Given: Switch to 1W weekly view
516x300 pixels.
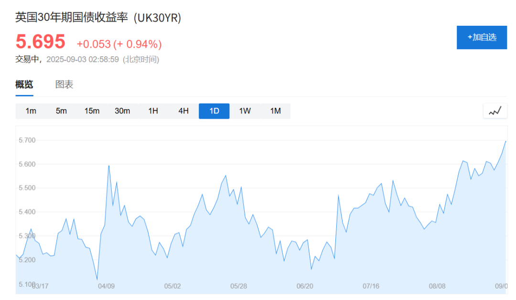Looking at the screenshot, I should pos(245,111).
